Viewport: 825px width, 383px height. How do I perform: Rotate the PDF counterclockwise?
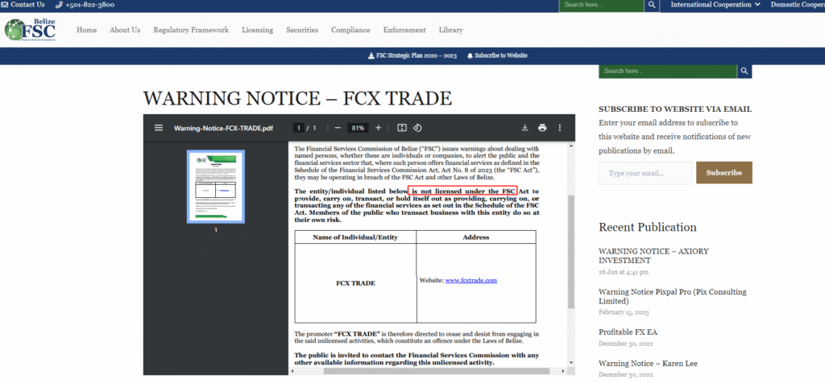pos(418,128)
